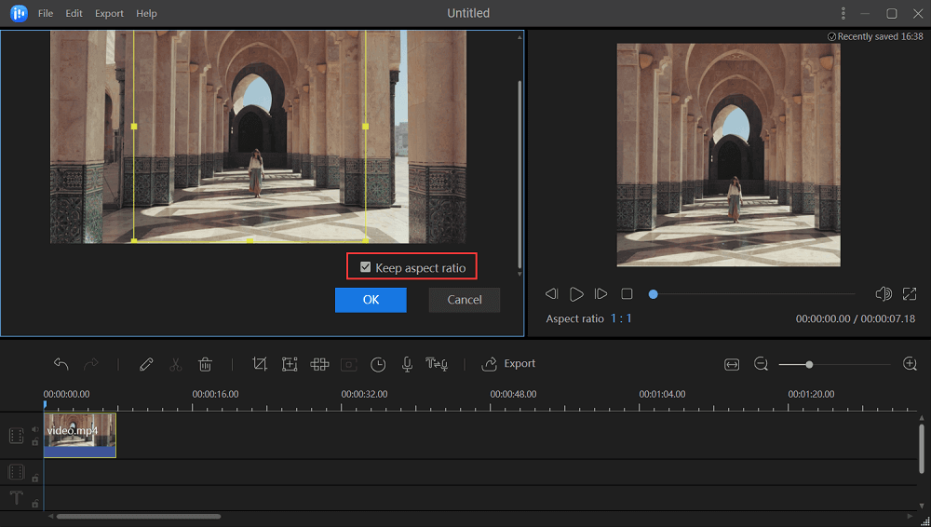
Task: Select the video.mp4 clip on timeline
Action: tap(80, 435)
